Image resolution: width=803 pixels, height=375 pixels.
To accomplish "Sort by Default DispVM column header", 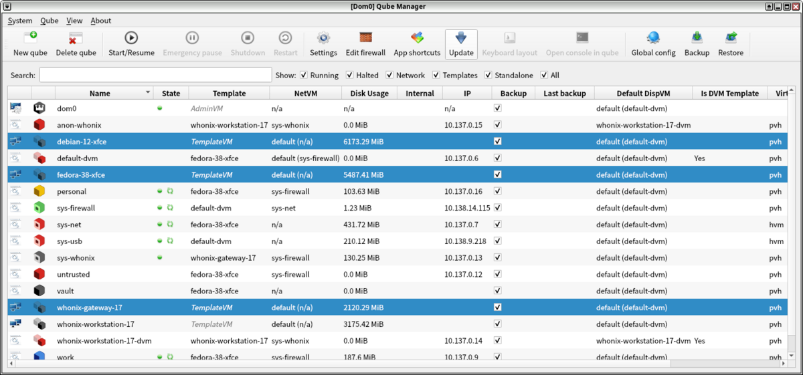I will (643, 94).
